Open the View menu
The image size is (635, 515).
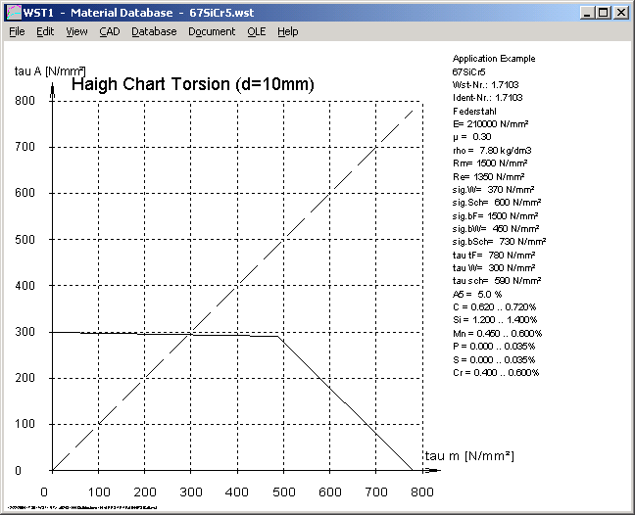(76, 31)
